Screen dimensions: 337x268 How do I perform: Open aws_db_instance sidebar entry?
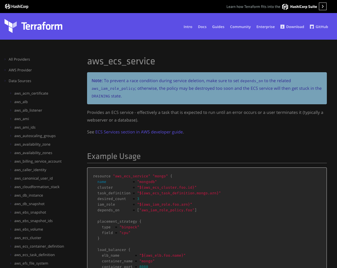29,195
